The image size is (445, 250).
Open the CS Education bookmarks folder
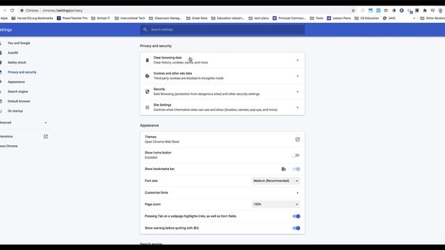coord(367,18)
